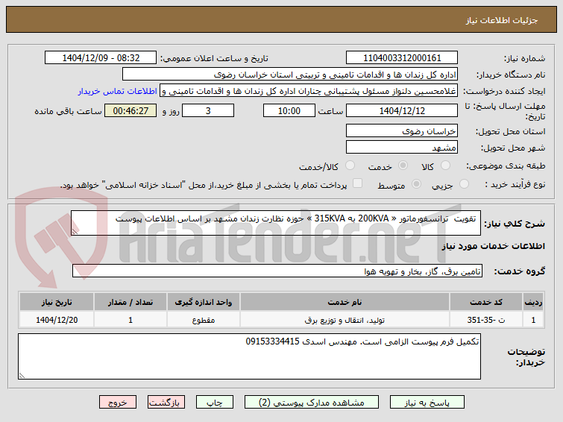Click the گروه خدمت field تامین برق، گاز

(x=277, y=271)
